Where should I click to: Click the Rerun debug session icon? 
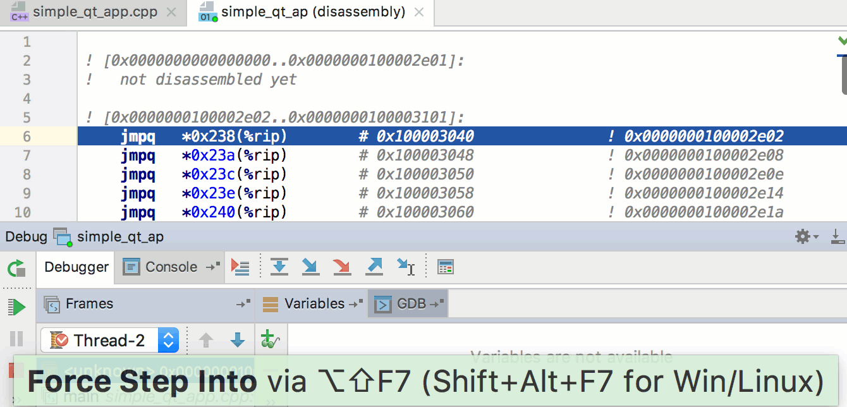point(16,268)
